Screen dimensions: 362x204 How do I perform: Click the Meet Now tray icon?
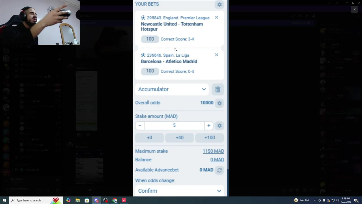coord(320,200)
